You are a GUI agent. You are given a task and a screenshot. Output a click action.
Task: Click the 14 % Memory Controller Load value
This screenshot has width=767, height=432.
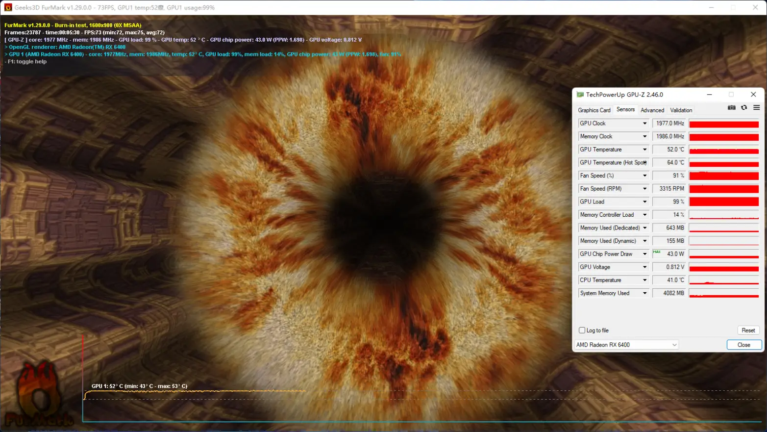point(669,215)
